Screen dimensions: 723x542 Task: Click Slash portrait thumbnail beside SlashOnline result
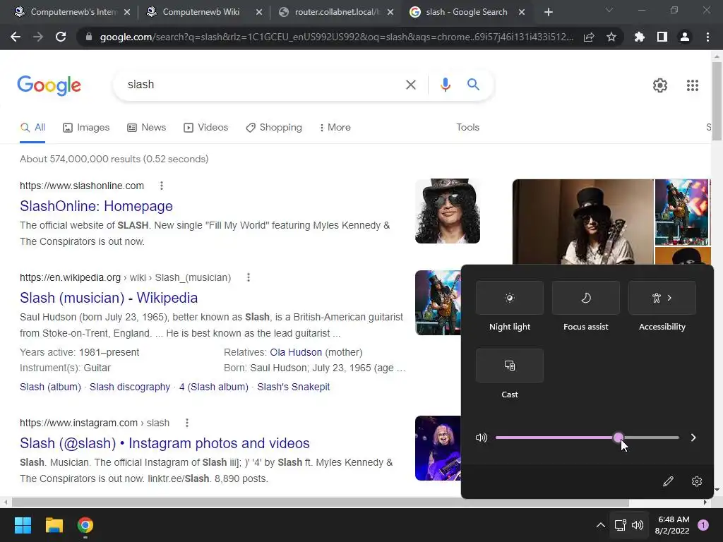(447, 211)
